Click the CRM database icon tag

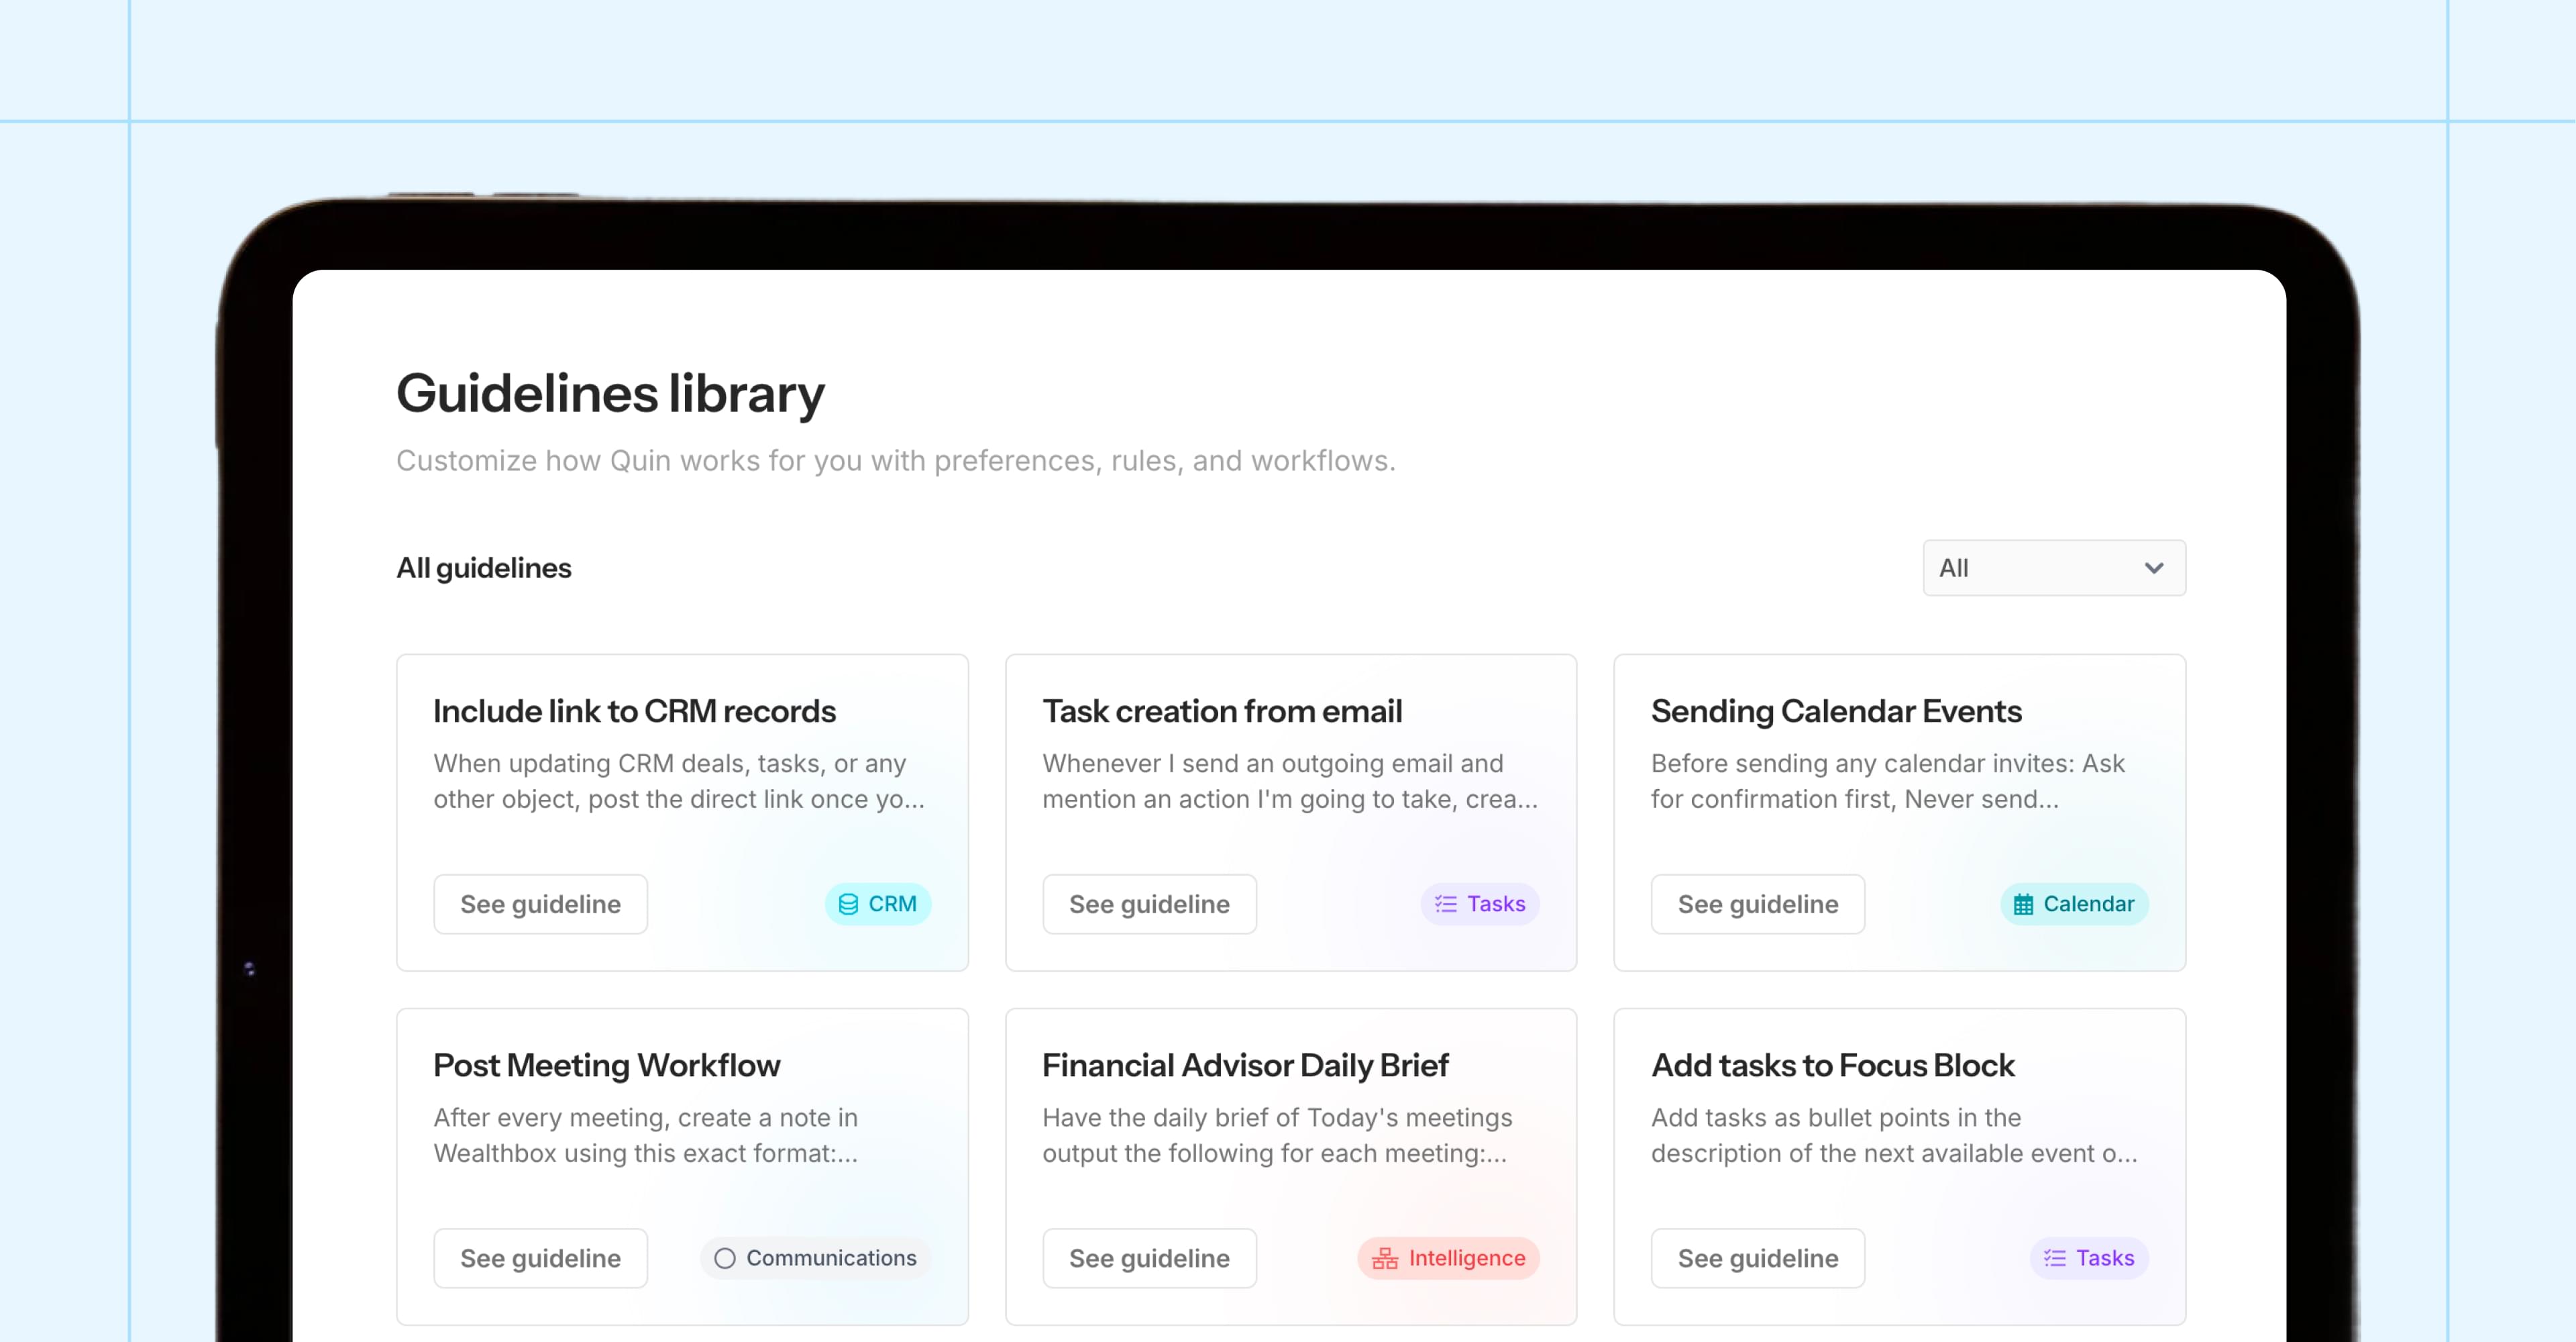pos(848,904)
